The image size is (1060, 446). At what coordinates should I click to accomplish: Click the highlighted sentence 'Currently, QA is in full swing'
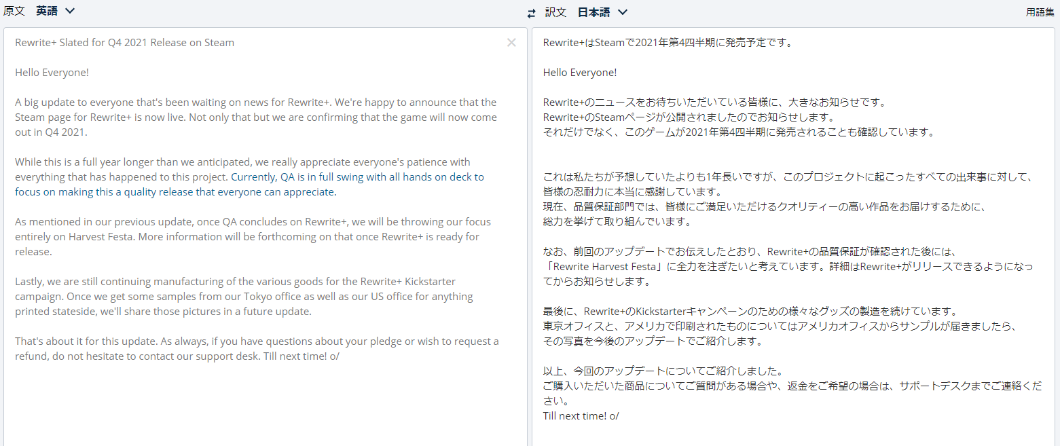click(250, 185)
